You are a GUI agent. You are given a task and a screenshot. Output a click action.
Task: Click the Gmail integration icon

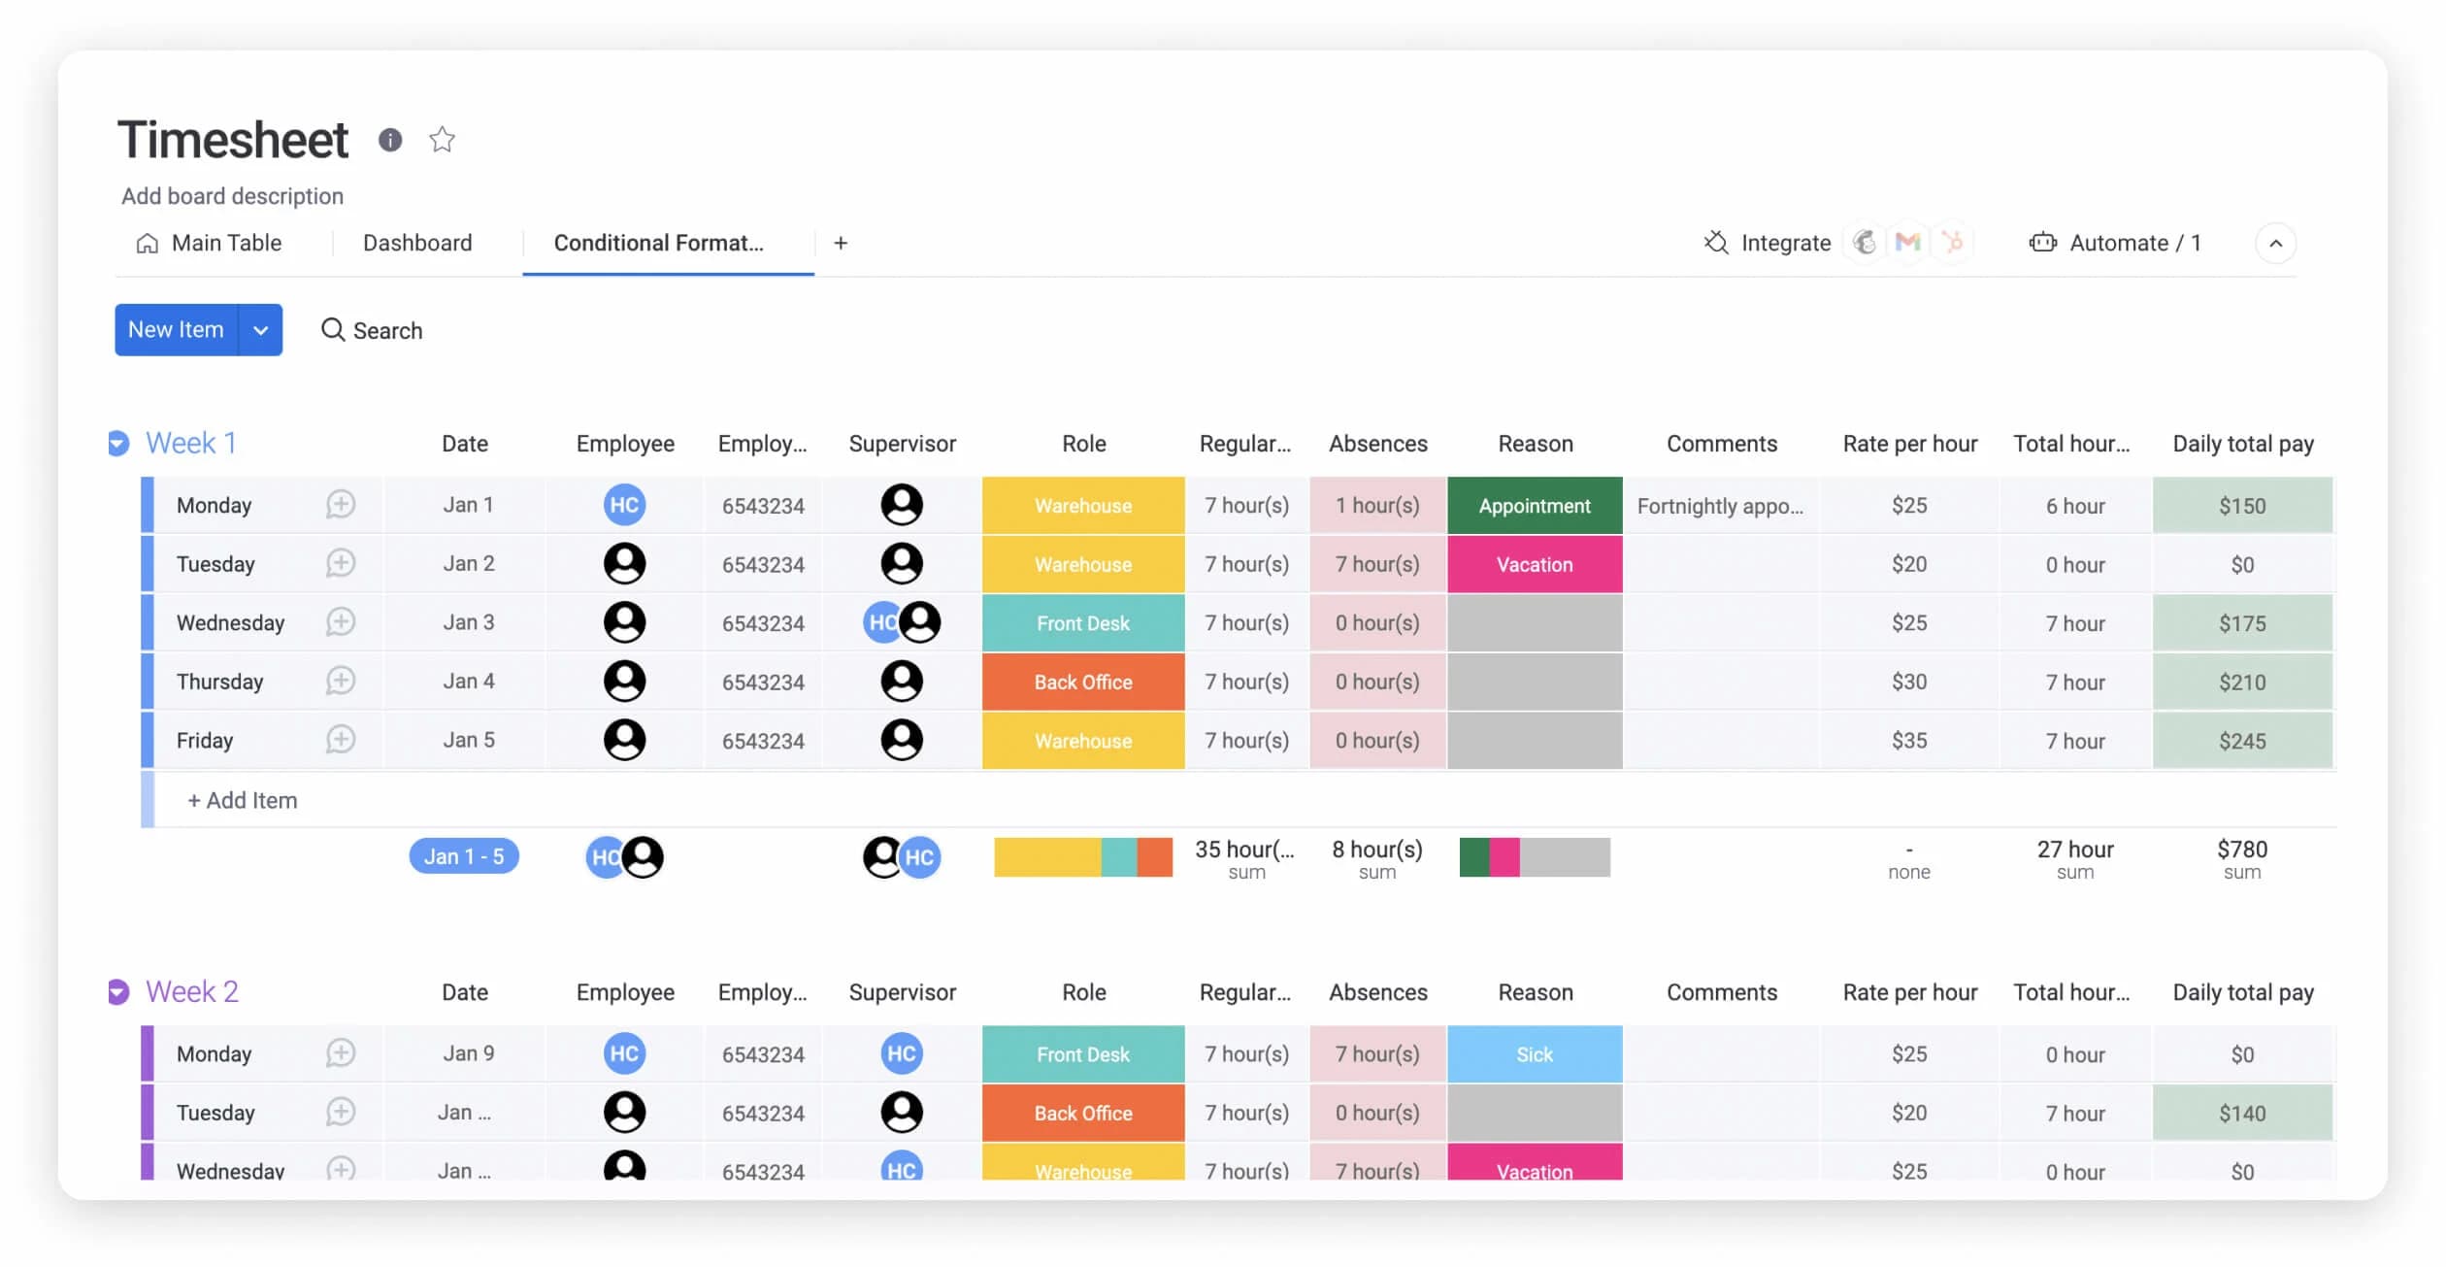1908,242
